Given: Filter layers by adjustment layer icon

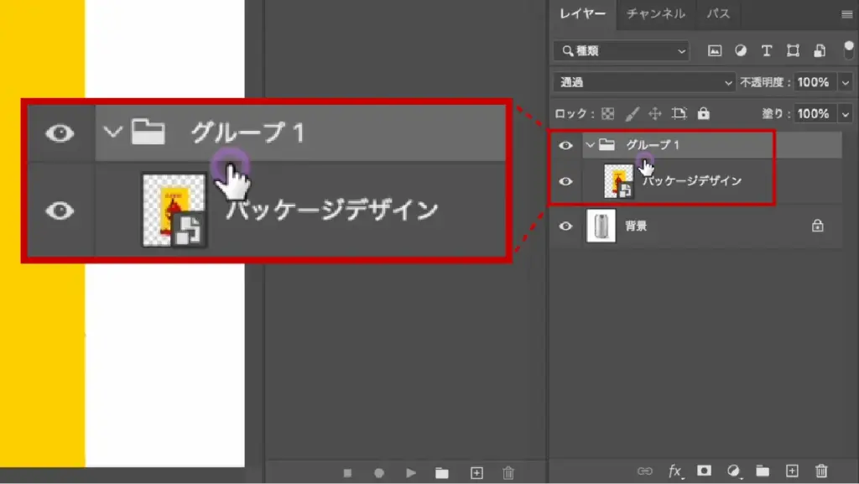Looking at the screenshot, I should coord(741,50).
